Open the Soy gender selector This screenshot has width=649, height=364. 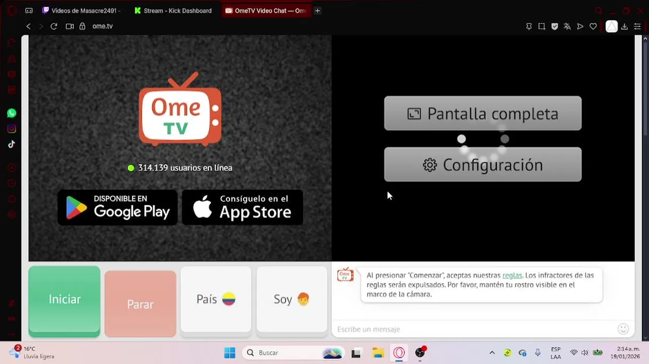(292, 299)
